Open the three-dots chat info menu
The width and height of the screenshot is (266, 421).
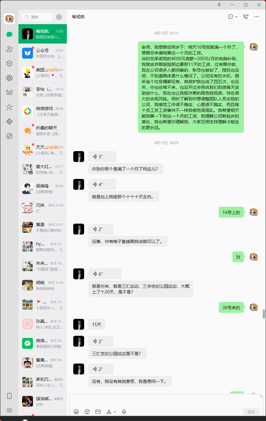coord(257,17)
